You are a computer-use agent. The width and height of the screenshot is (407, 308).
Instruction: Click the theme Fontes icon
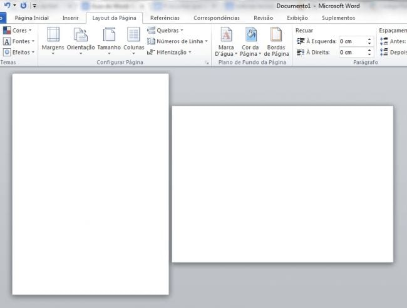[7, 41]
